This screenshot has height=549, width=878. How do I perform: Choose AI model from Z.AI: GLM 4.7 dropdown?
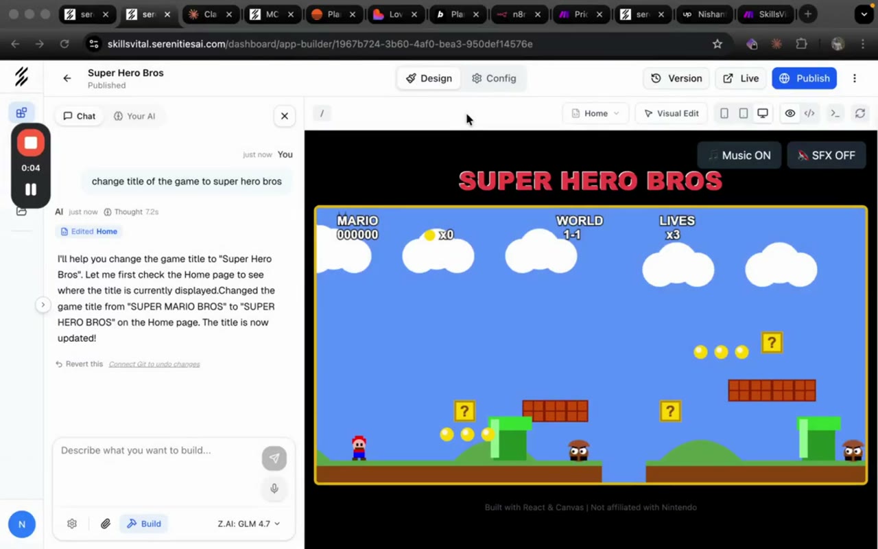(249, 524)
